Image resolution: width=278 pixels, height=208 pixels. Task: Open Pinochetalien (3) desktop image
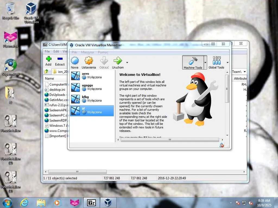(11, 182)
